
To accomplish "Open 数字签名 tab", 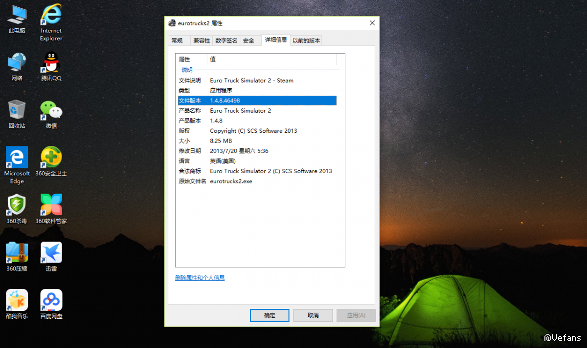I will click(x=226, y=41).
